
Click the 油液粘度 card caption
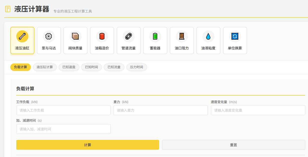208,48
